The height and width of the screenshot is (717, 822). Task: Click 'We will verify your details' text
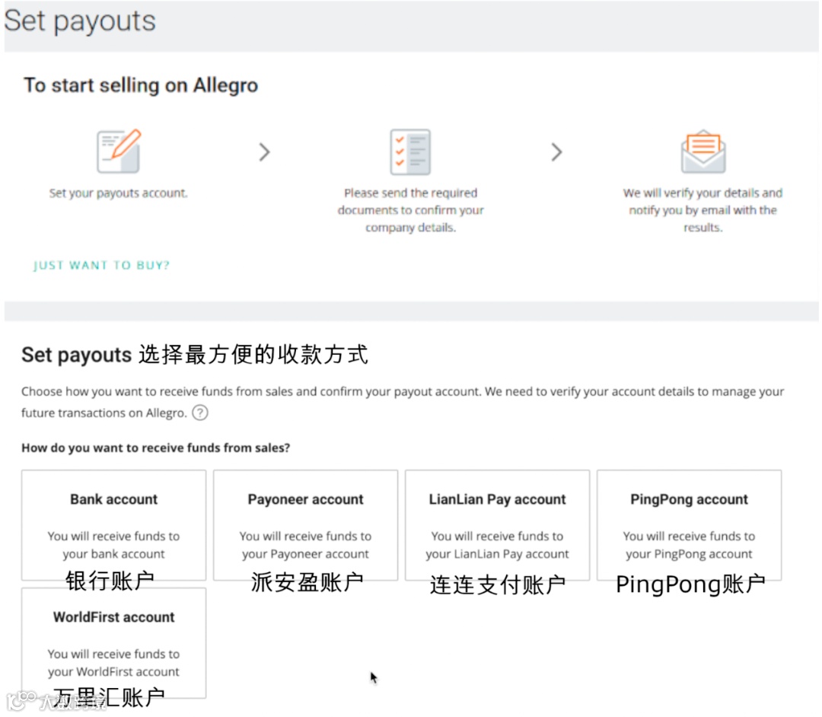pos(703,209)
